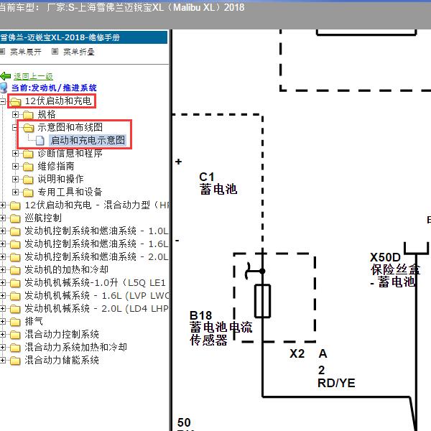Click the X50D 保险丝盒 label
This screenshot has width=431, height=431.
tap(395, 269)
